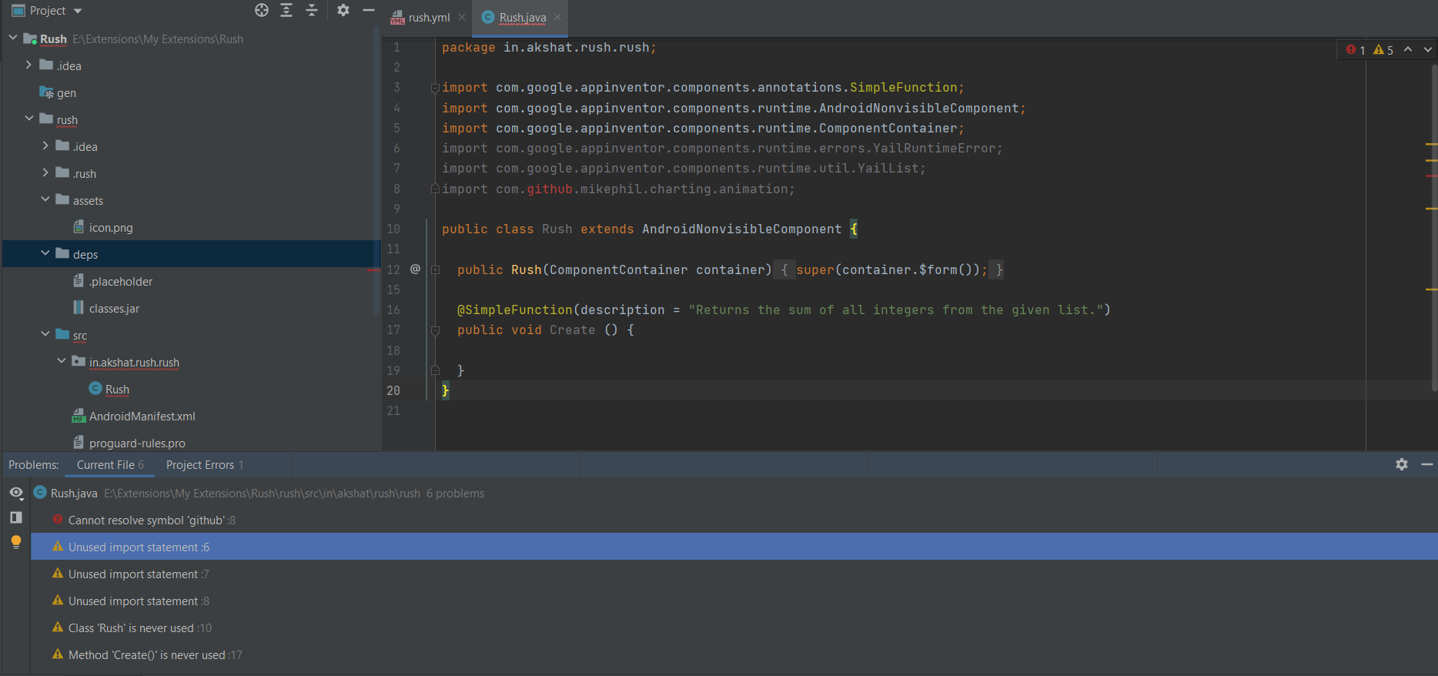Click line number 20 in the gutter

pyautogui.click(x=393, y=390)
